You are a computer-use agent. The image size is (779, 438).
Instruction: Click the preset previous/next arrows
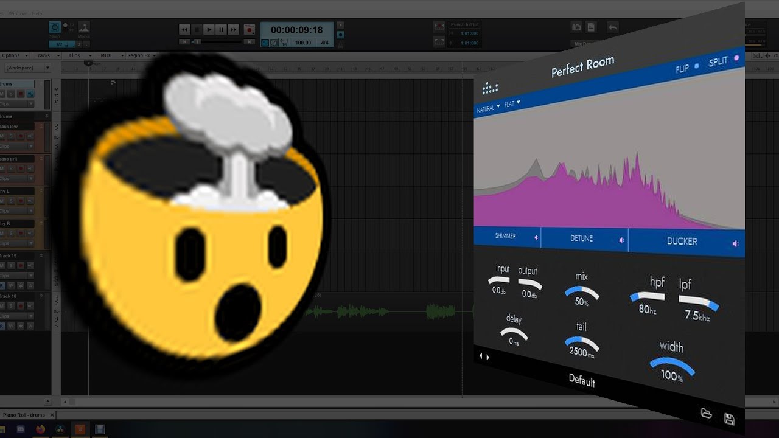coord(484,356)
